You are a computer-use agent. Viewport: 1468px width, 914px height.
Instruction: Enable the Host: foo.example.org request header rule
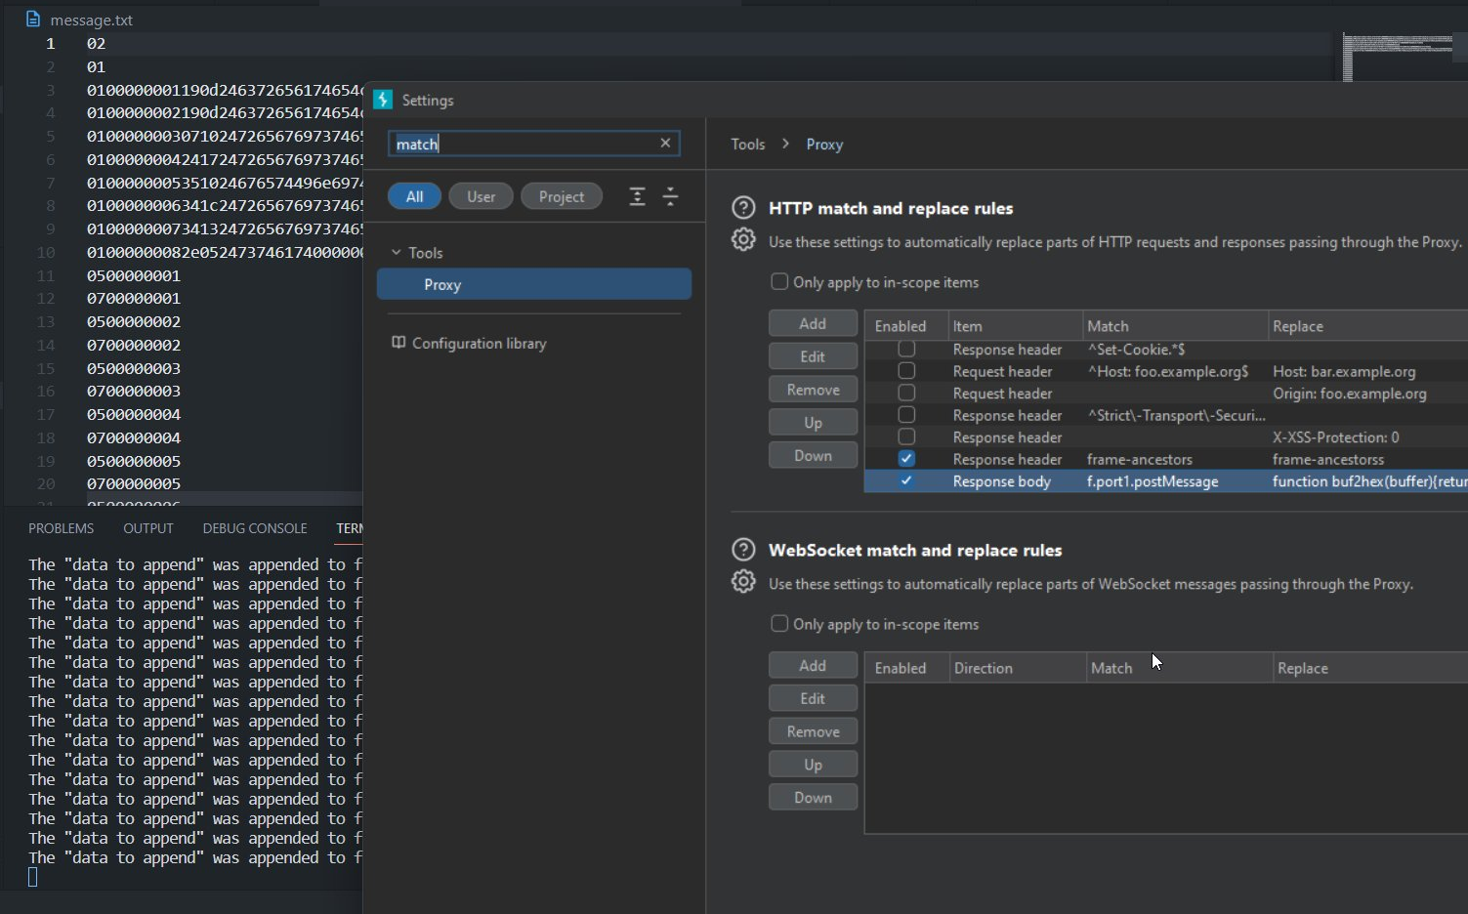[906, 371]
